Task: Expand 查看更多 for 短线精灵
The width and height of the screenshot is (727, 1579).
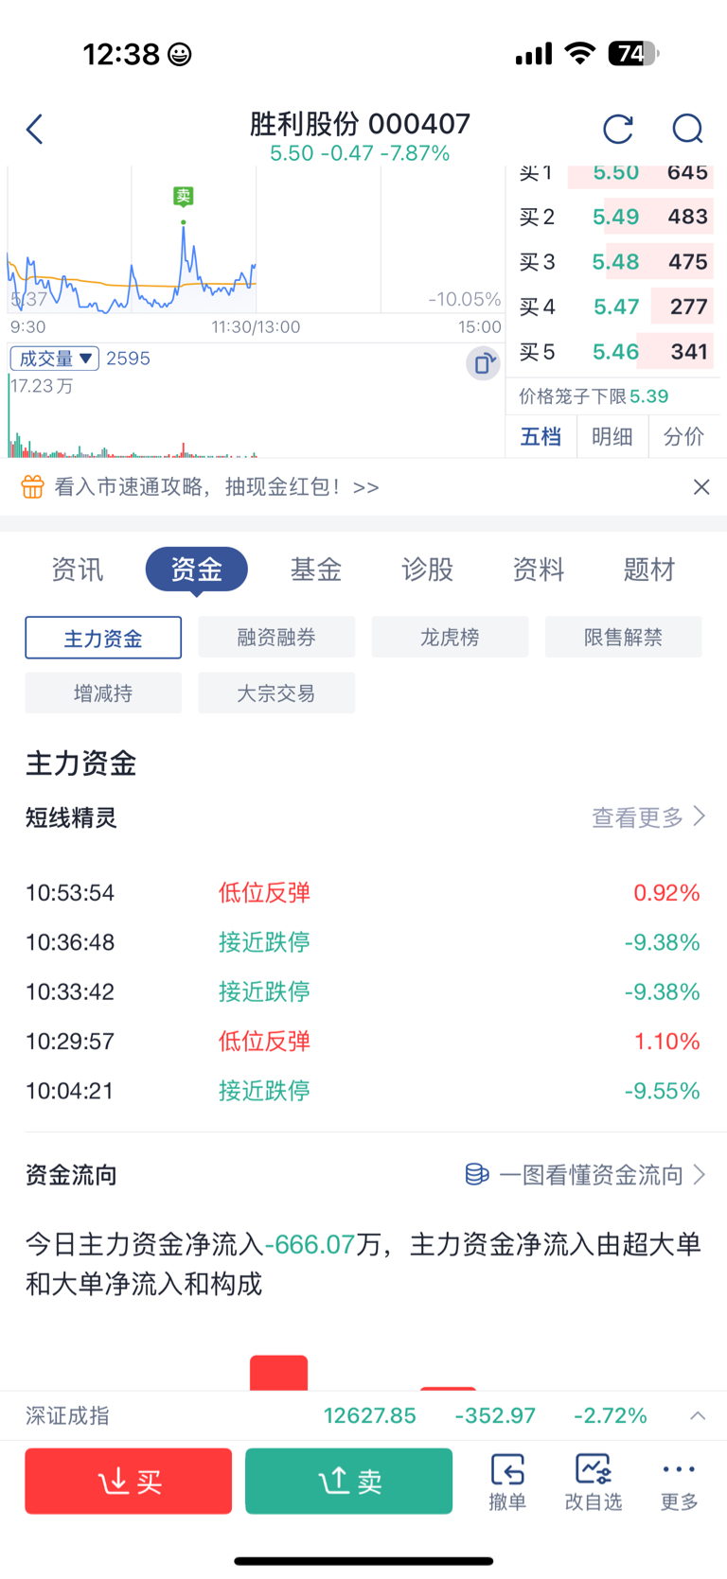Action: click(648, 817)
